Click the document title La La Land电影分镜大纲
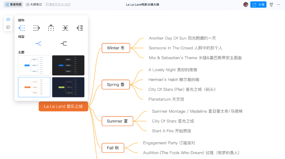The height and width of the screenshot is (159, 285). pos(142,5)
